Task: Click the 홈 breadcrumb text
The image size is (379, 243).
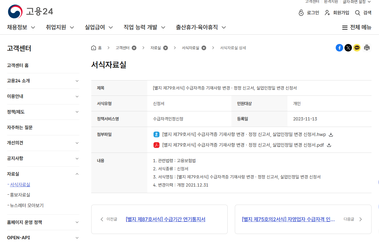Action: (x=100, y=48)
